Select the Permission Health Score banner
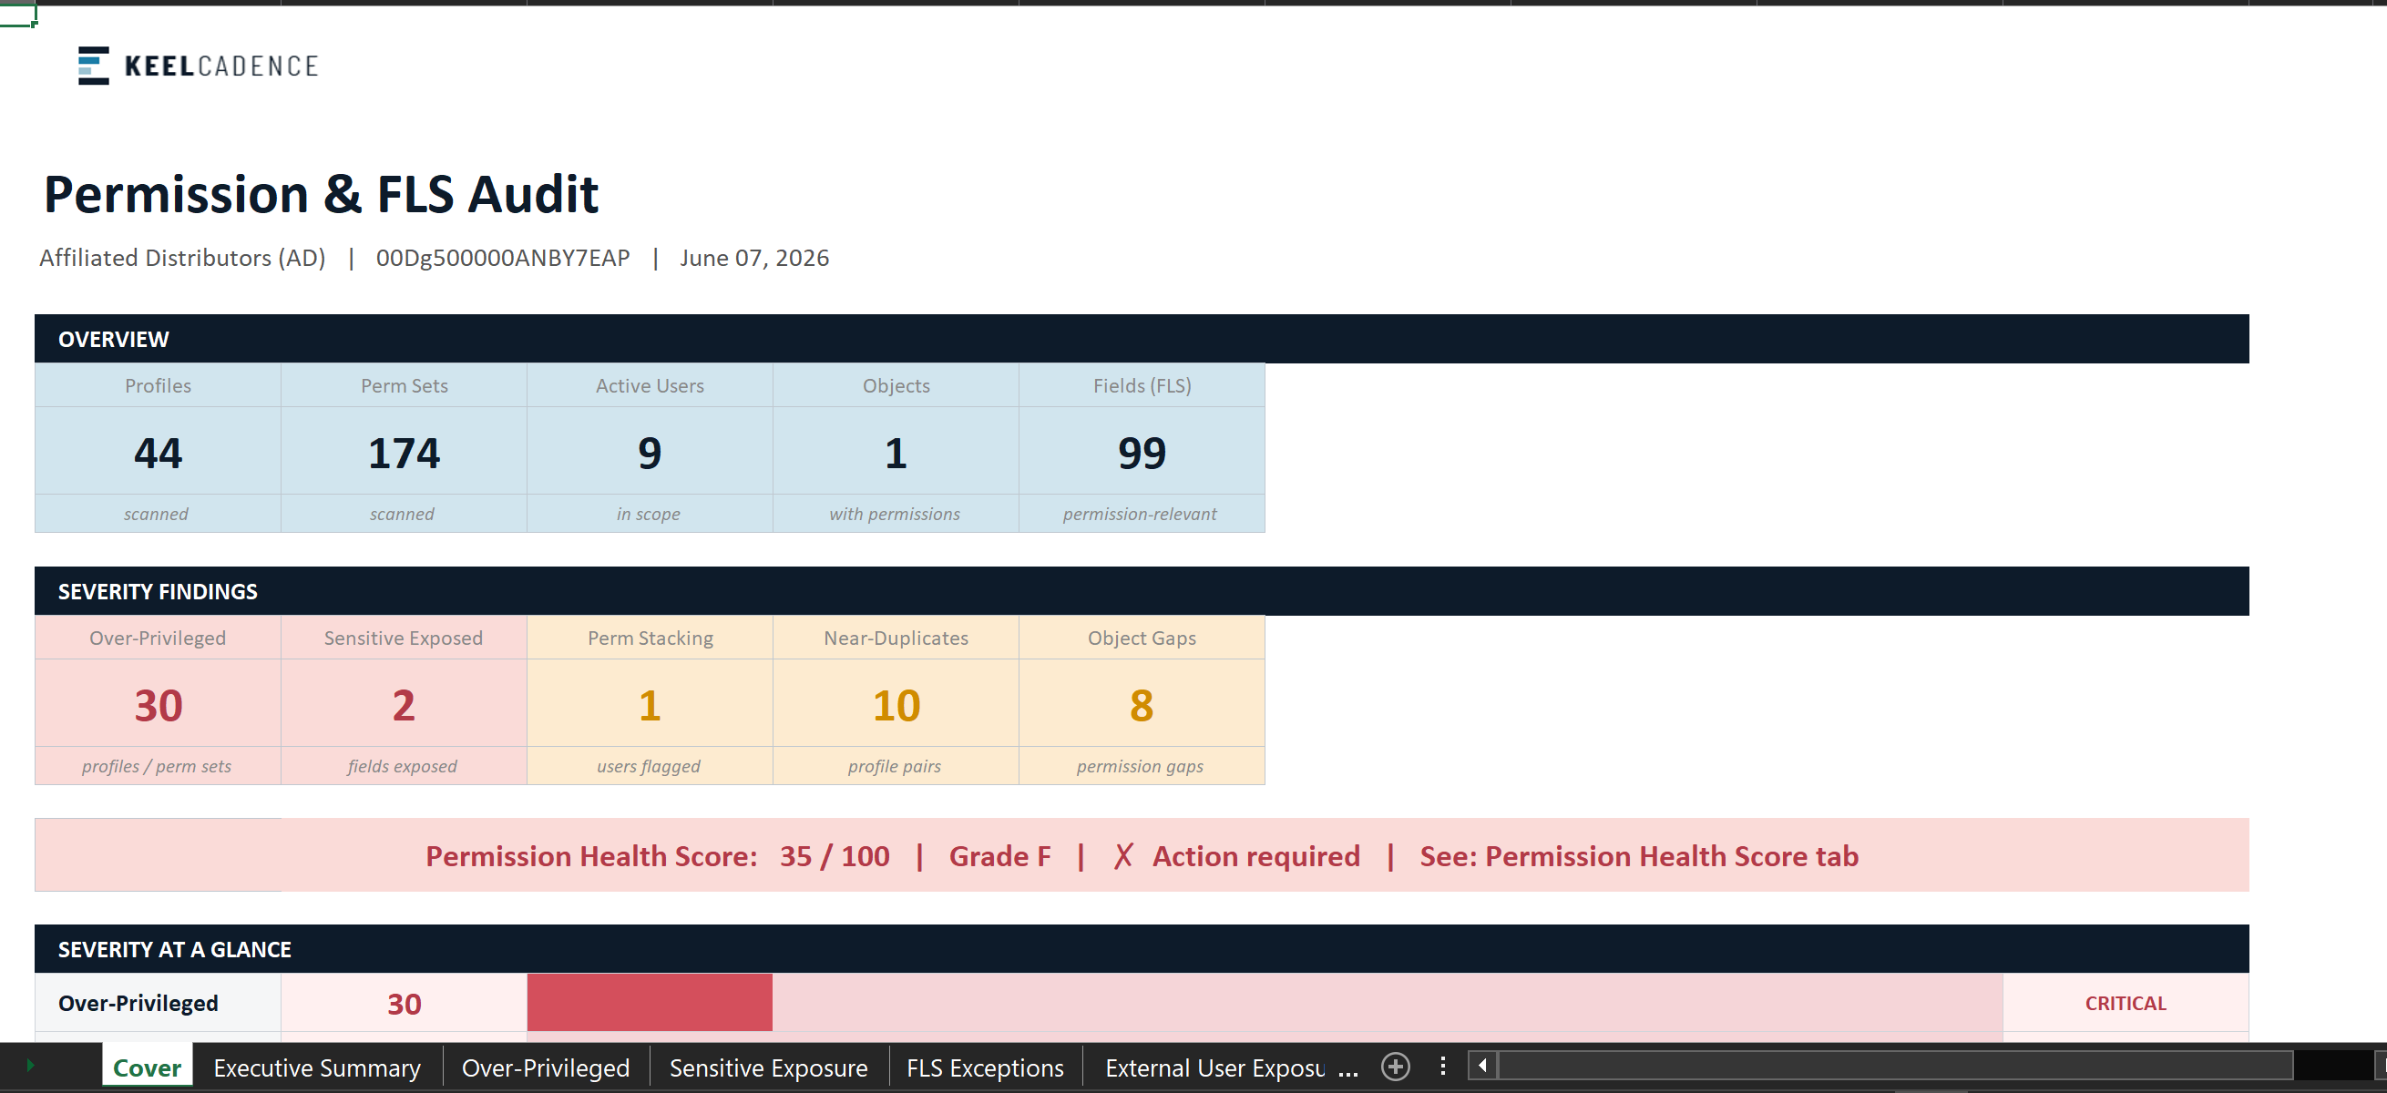This screenshot has height=1093, width=2387. click(1142, 855)
